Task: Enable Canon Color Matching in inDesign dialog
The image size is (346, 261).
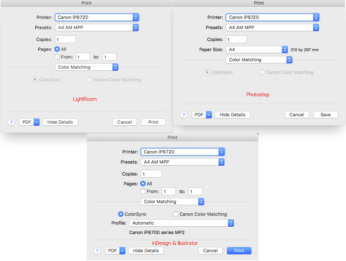Action: click(x=175, y=214)
